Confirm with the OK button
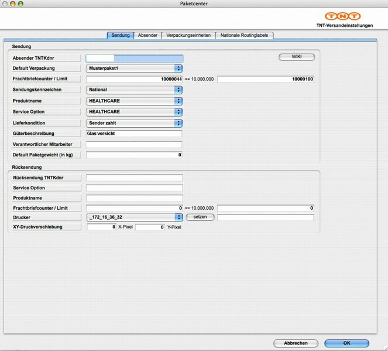Image resolution: width=388 pixels, height=351 pixels. pyautogui.click(x=346, y=343)
